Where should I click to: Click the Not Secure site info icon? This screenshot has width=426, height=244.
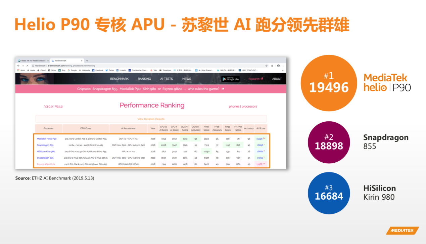(33, 66)
